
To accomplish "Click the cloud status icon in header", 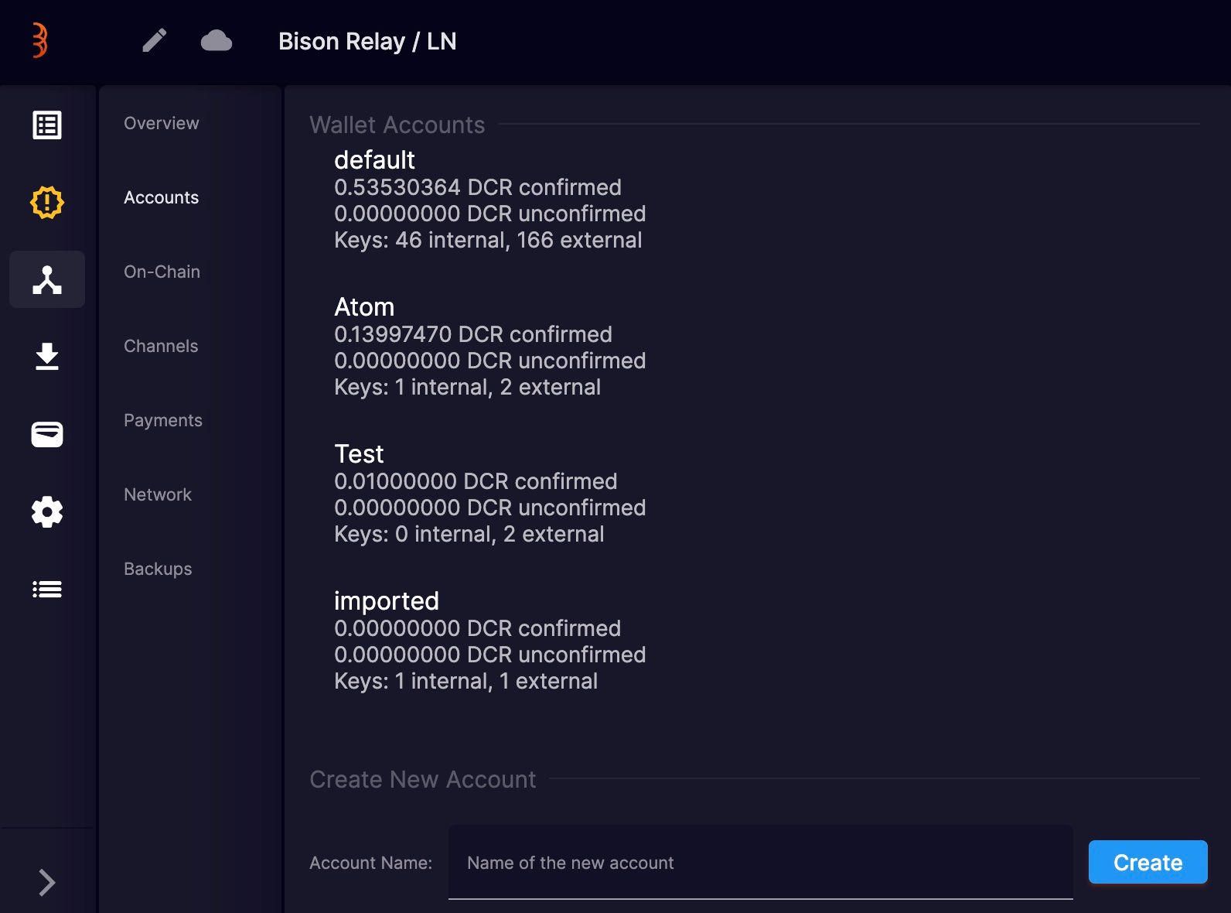I will 217,40.
